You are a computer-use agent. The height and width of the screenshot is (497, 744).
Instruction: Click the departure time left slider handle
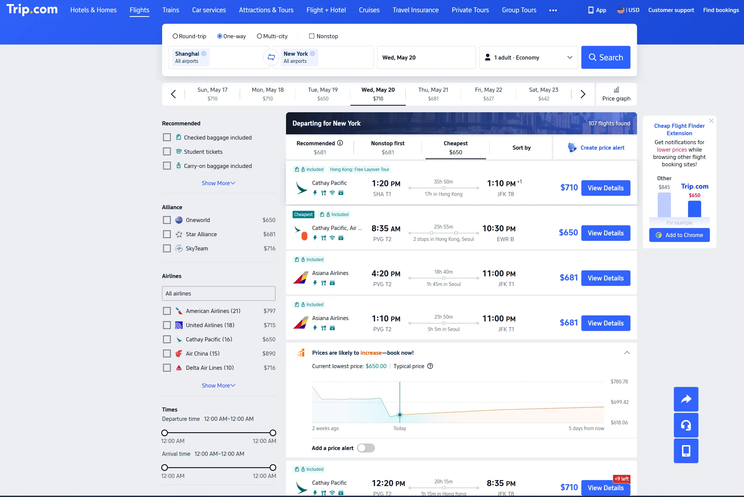click(x=164, y=433)
